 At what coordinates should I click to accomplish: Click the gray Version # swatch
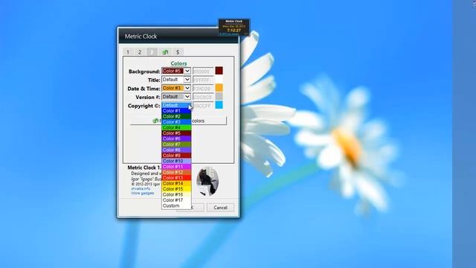pyautogui.click(x=219, y=96)
